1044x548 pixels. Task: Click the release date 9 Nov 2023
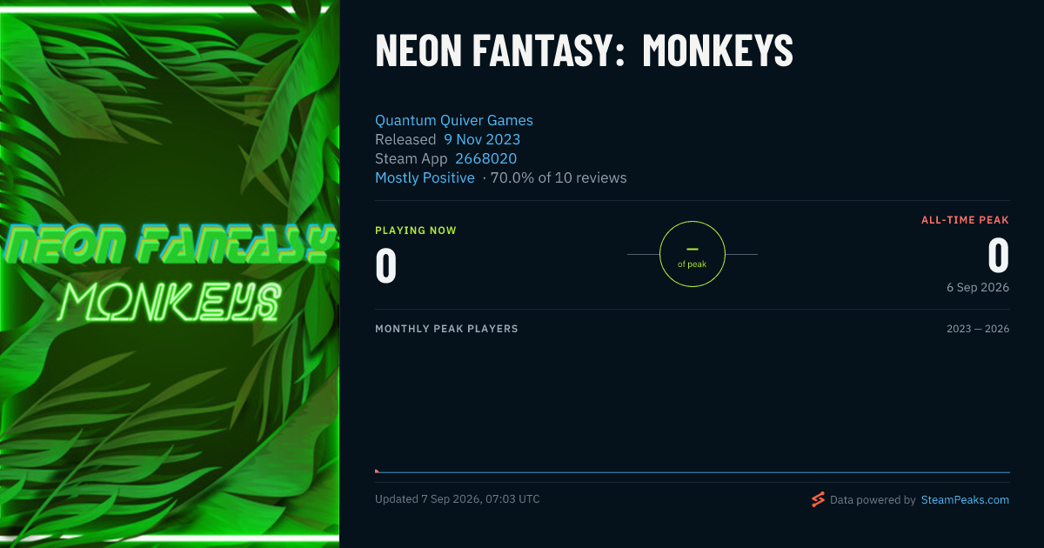click(x=482, y=139)
